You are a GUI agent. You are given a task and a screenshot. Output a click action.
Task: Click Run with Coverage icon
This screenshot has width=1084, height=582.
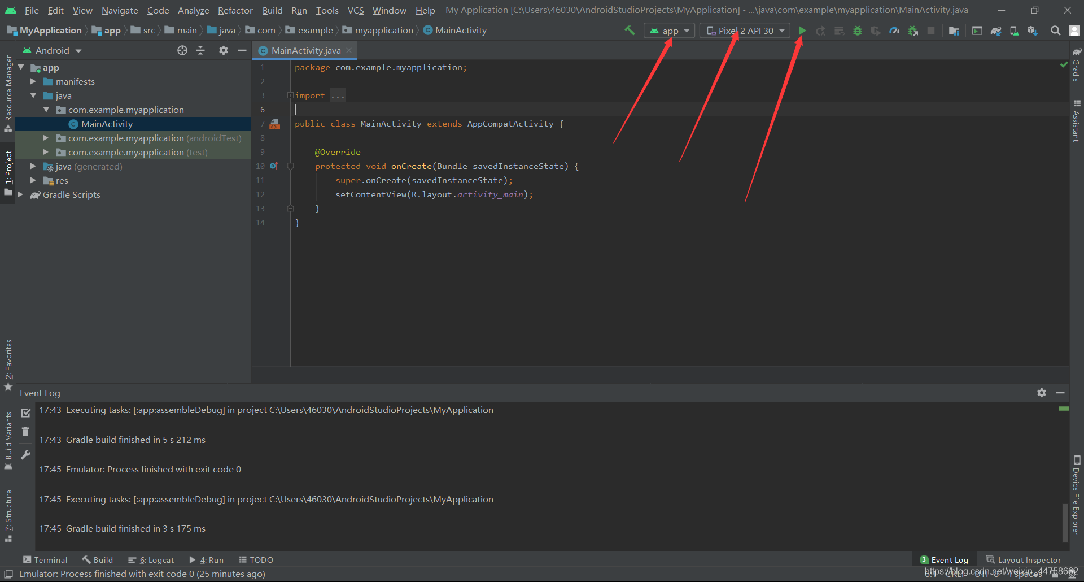876,31
